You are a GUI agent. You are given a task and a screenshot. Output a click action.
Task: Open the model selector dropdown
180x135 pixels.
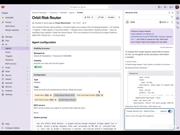click(x=142, y=111)
